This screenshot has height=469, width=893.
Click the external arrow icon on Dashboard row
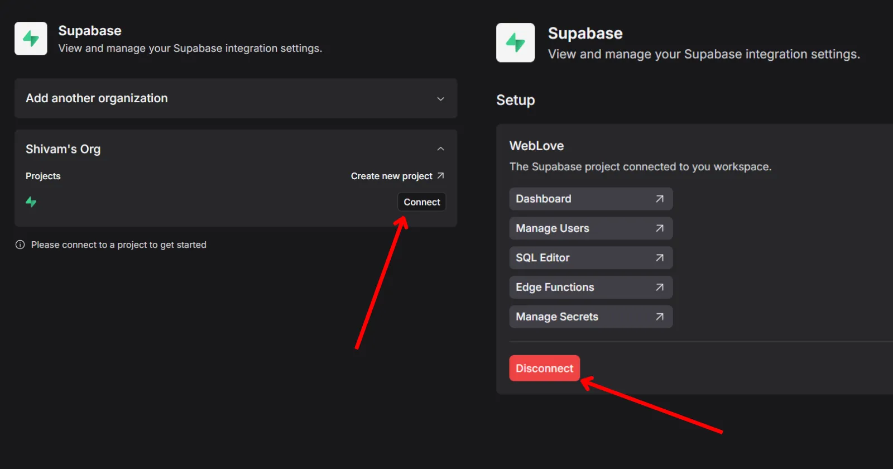[660, 199]
